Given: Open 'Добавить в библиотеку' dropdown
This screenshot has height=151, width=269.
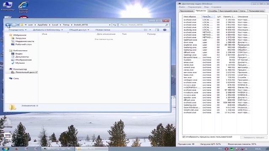Looking at the screenshot, I should [47, 30].
